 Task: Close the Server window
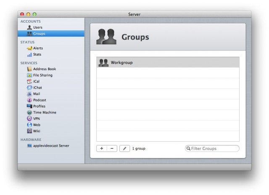tap(22, 14)
